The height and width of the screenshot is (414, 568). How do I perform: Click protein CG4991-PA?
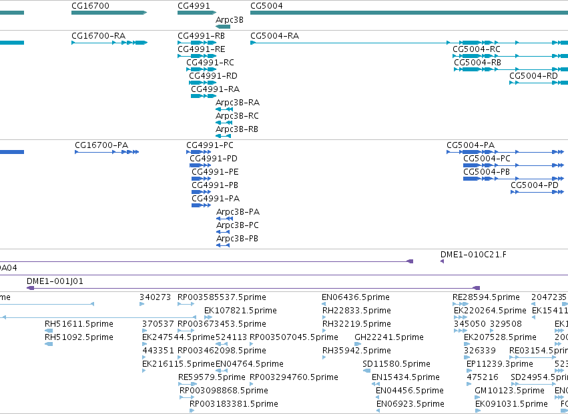click(x=216, y=199)
